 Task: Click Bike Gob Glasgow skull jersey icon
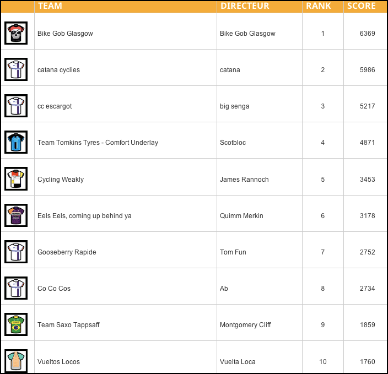[x=16, y=33]
